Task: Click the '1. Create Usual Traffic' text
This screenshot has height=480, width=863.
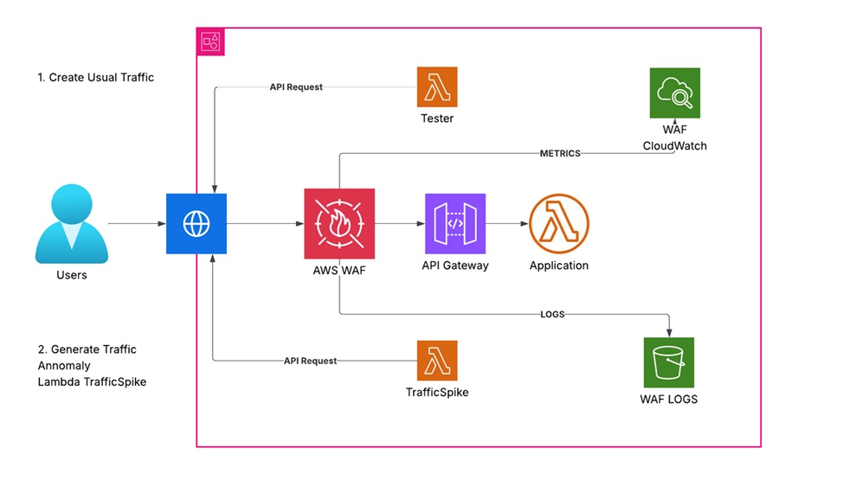Action: point(95,77)
